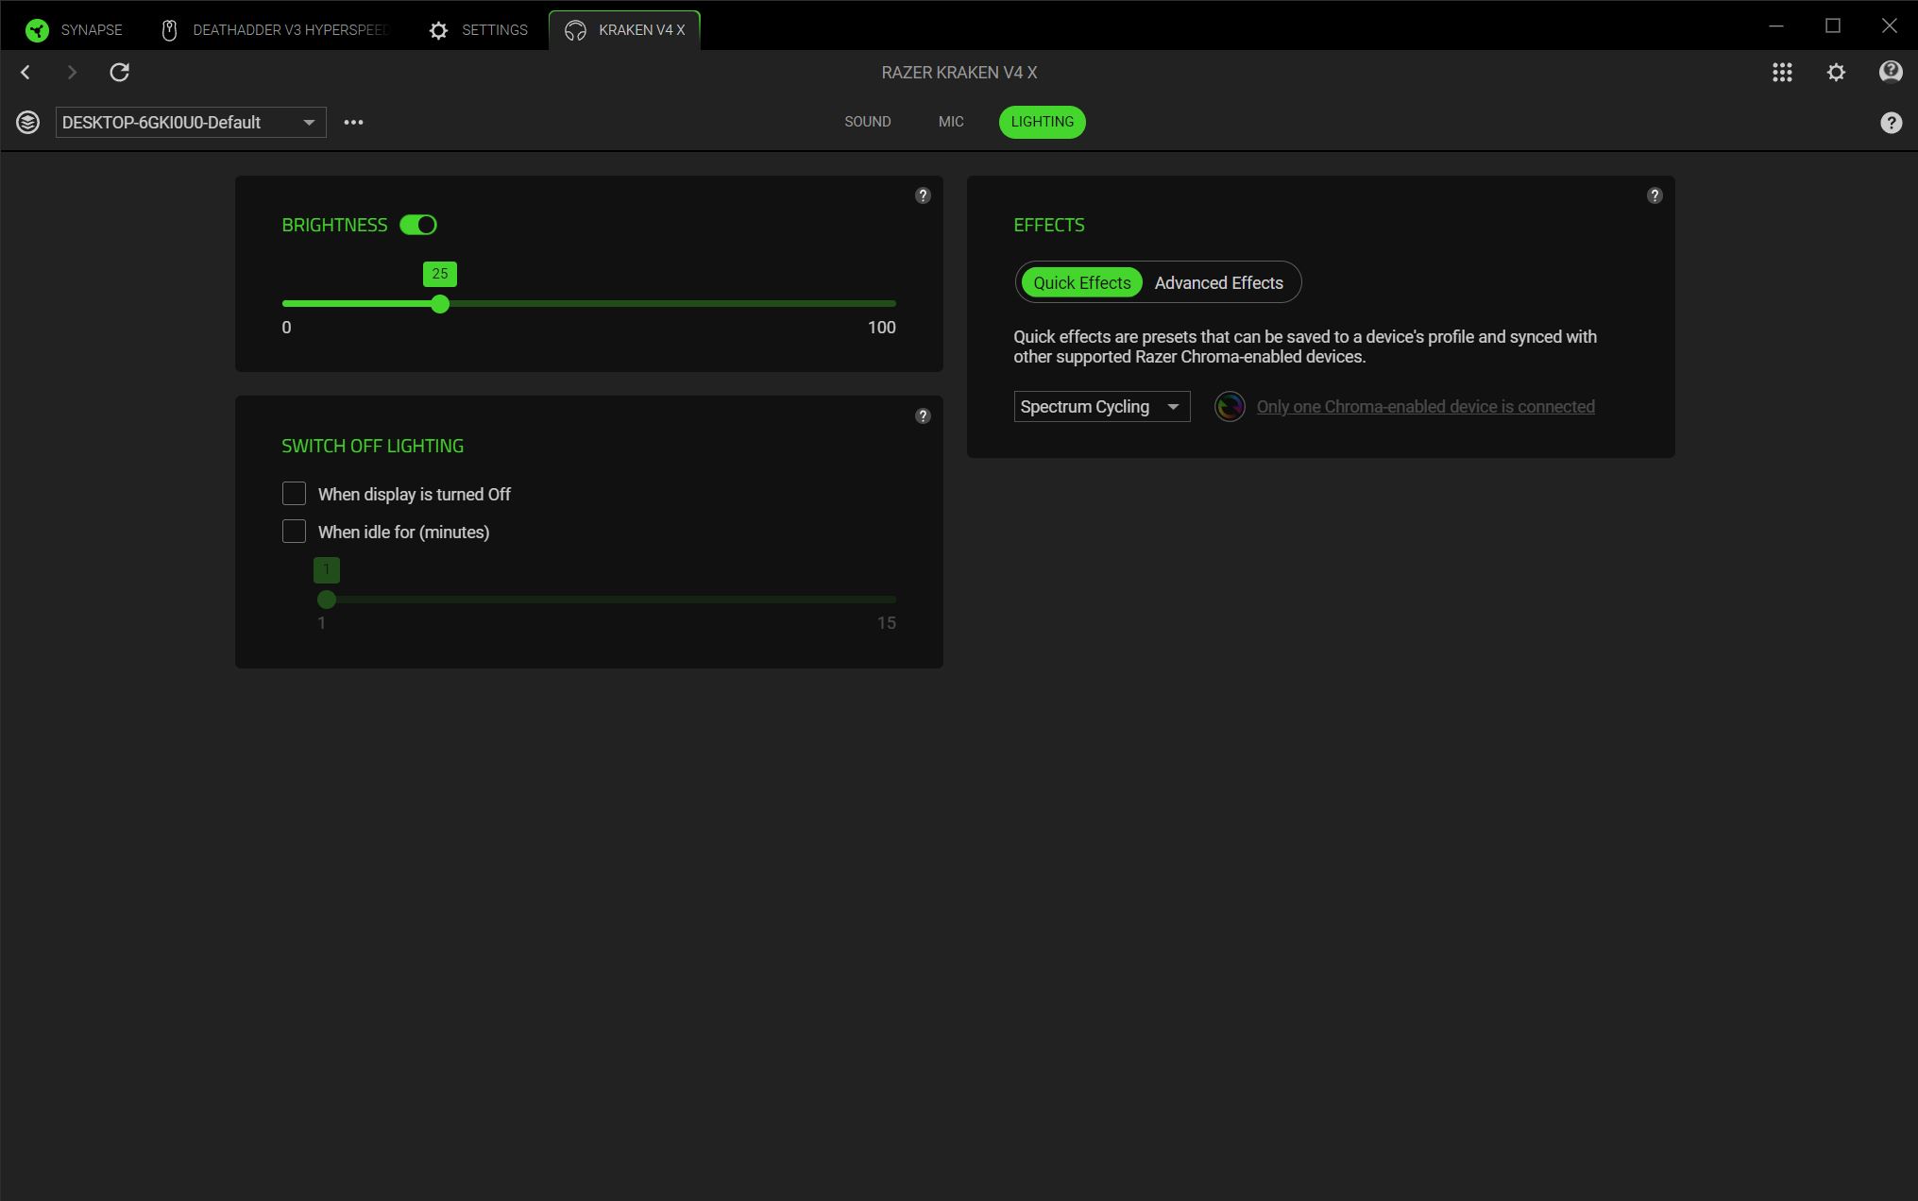This screenshot has width=1918, height=1201.
Task: Click the SWITCH OFF LIGHTING heading
Action: click(372, 446)
